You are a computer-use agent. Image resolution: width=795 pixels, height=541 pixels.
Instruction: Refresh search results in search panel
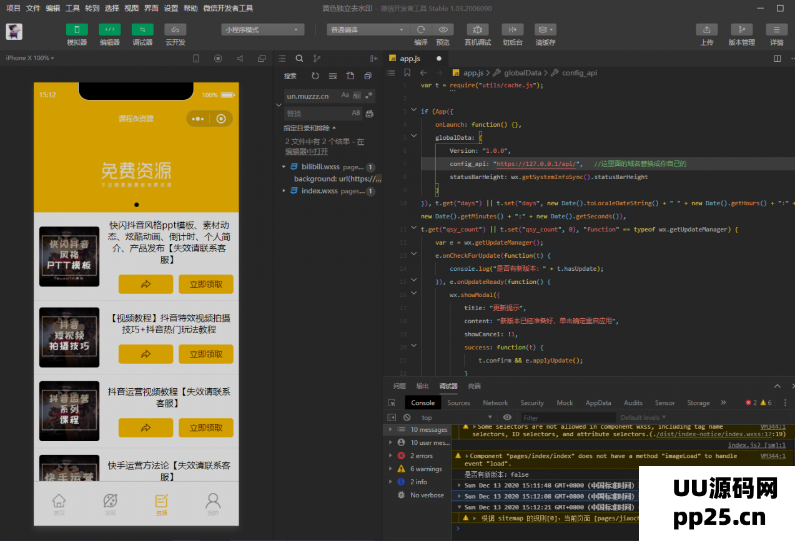pyautogui.click(x=315, y=76)
